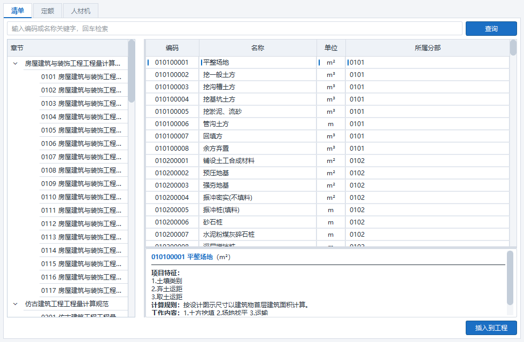Select the 预压地基 item

216,173
